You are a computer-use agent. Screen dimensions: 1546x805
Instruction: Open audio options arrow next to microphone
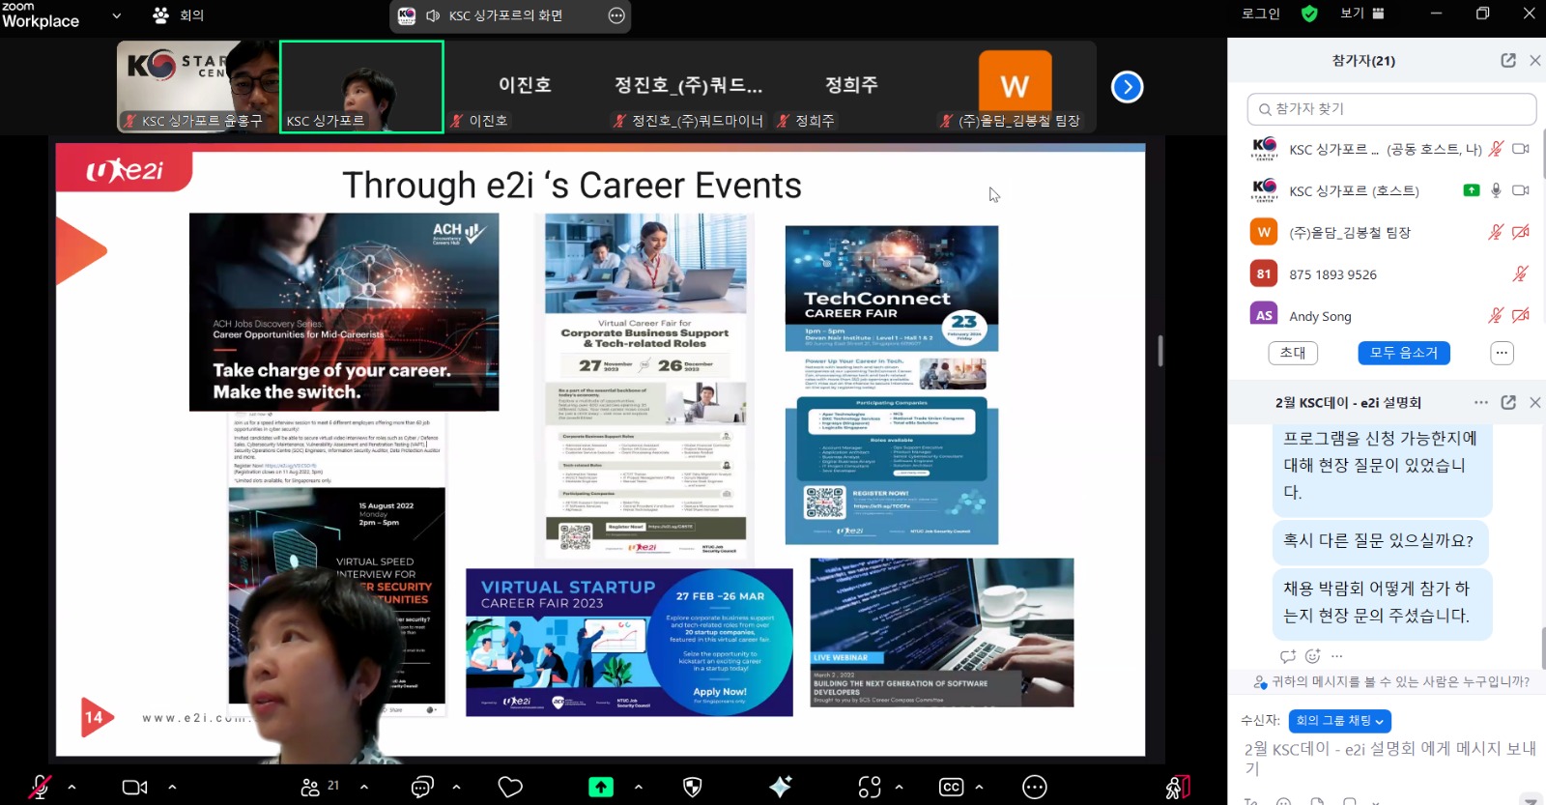[72, 788]
